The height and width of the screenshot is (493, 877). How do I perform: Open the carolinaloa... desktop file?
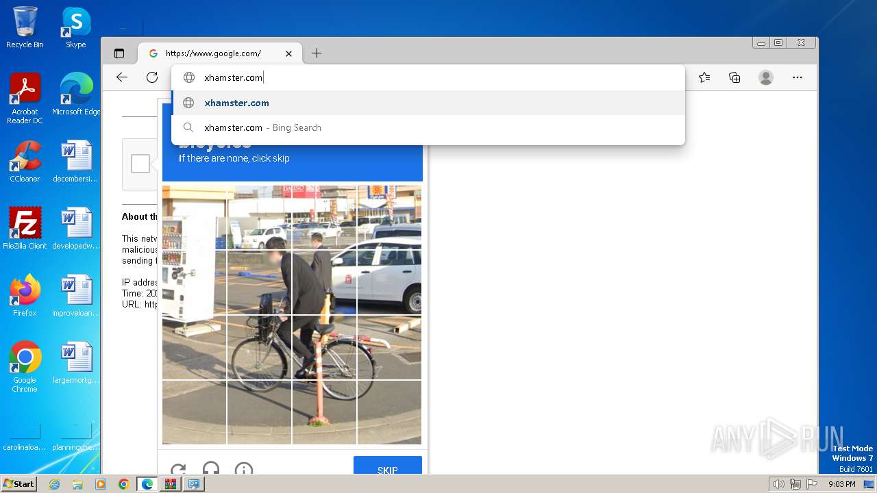point(25,436)
